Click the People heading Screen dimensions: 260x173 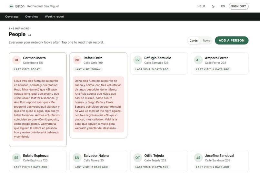17,34
